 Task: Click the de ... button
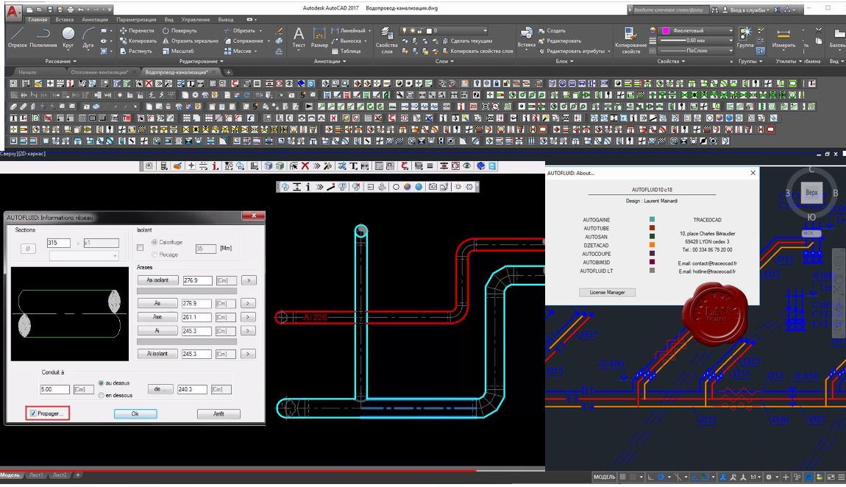tap(160, 389)
